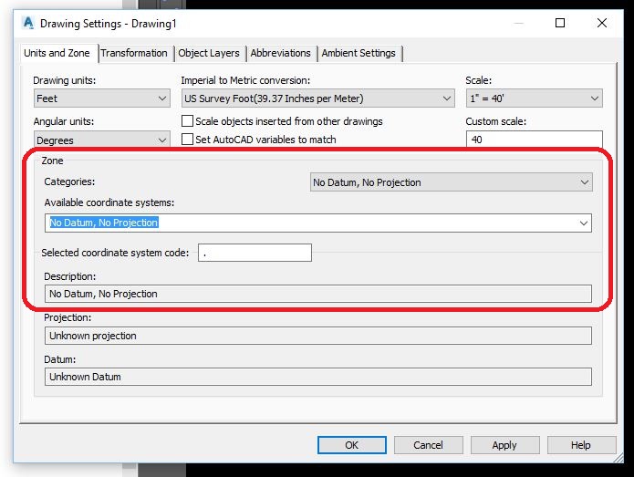Open the Ambient Settings tab

pyautogui.click(x=359, y=54)
